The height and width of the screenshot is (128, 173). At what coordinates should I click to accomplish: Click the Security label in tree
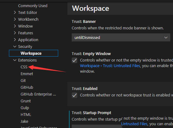pos(25,47)
